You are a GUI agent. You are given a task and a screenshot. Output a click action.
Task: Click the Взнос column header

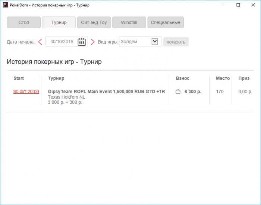(183, 78)
